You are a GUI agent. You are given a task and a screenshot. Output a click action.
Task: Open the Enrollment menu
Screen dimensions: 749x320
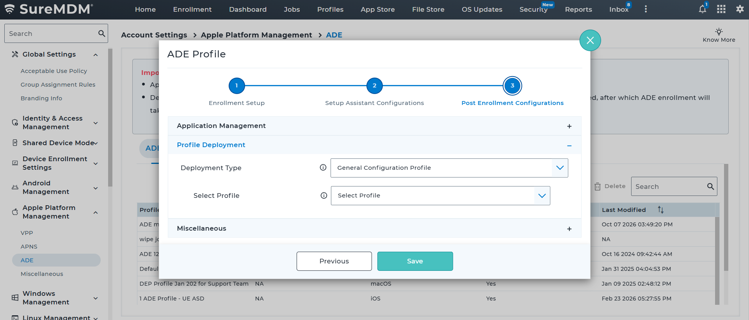(x=192, y=9)
